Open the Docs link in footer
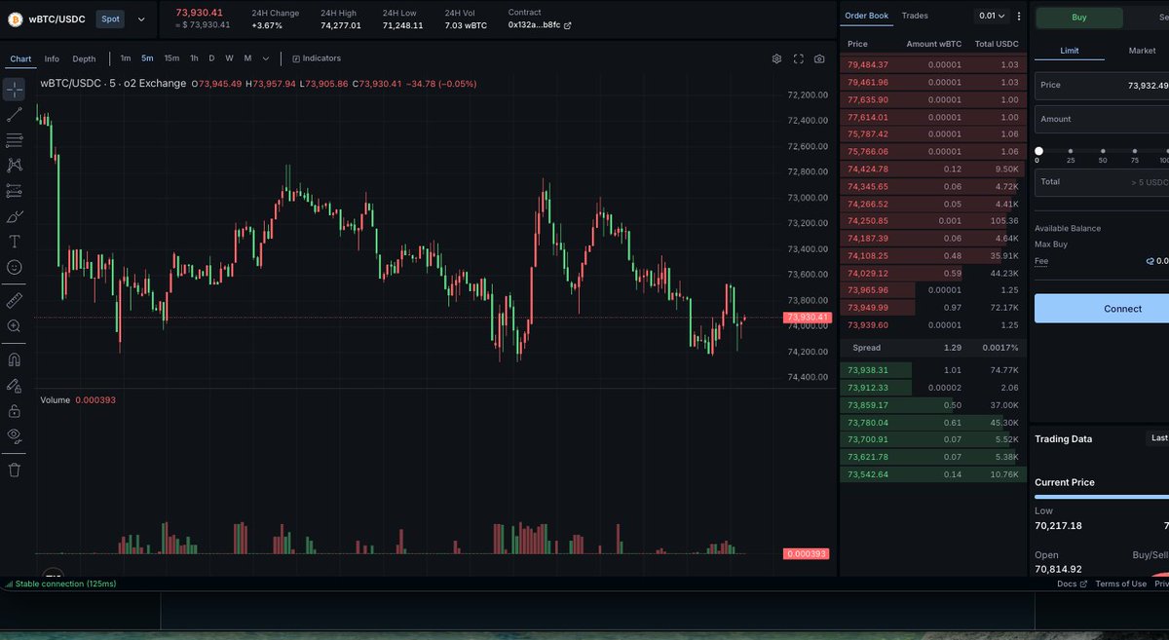 [1072, 584]
